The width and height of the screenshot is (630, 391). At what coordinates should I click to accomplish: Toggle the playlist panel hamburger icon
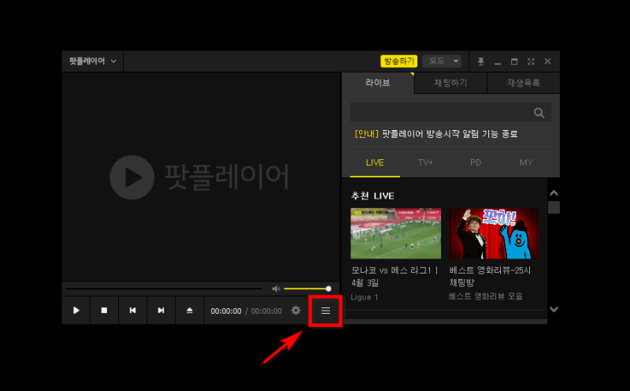click(x=325, y=311)
